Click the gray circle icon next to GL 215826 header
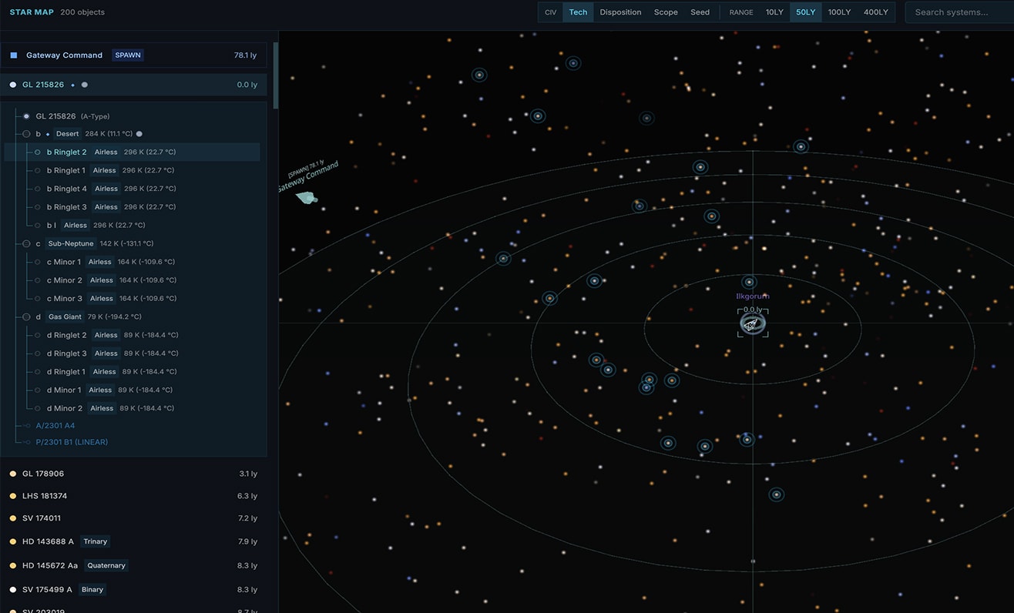 point(85,85)
